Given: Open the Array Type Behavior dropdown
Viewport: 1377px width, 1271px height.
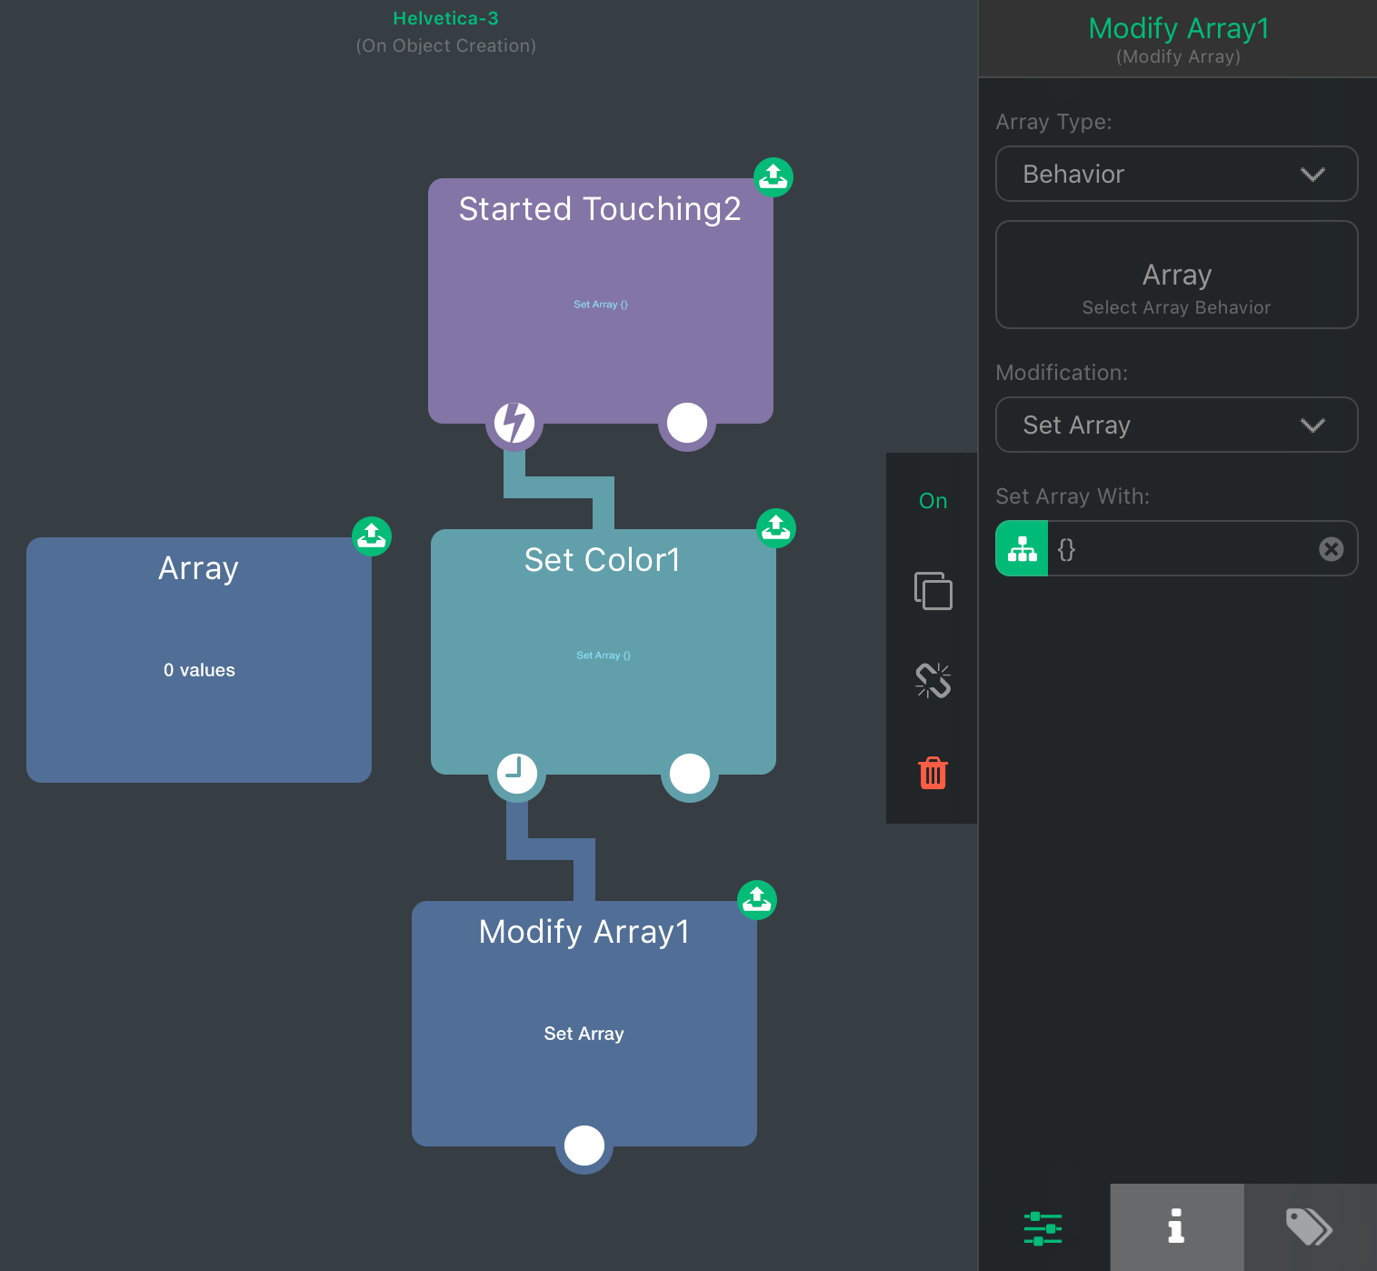Looking at the screenshot, I should [x=1176, y=174].
